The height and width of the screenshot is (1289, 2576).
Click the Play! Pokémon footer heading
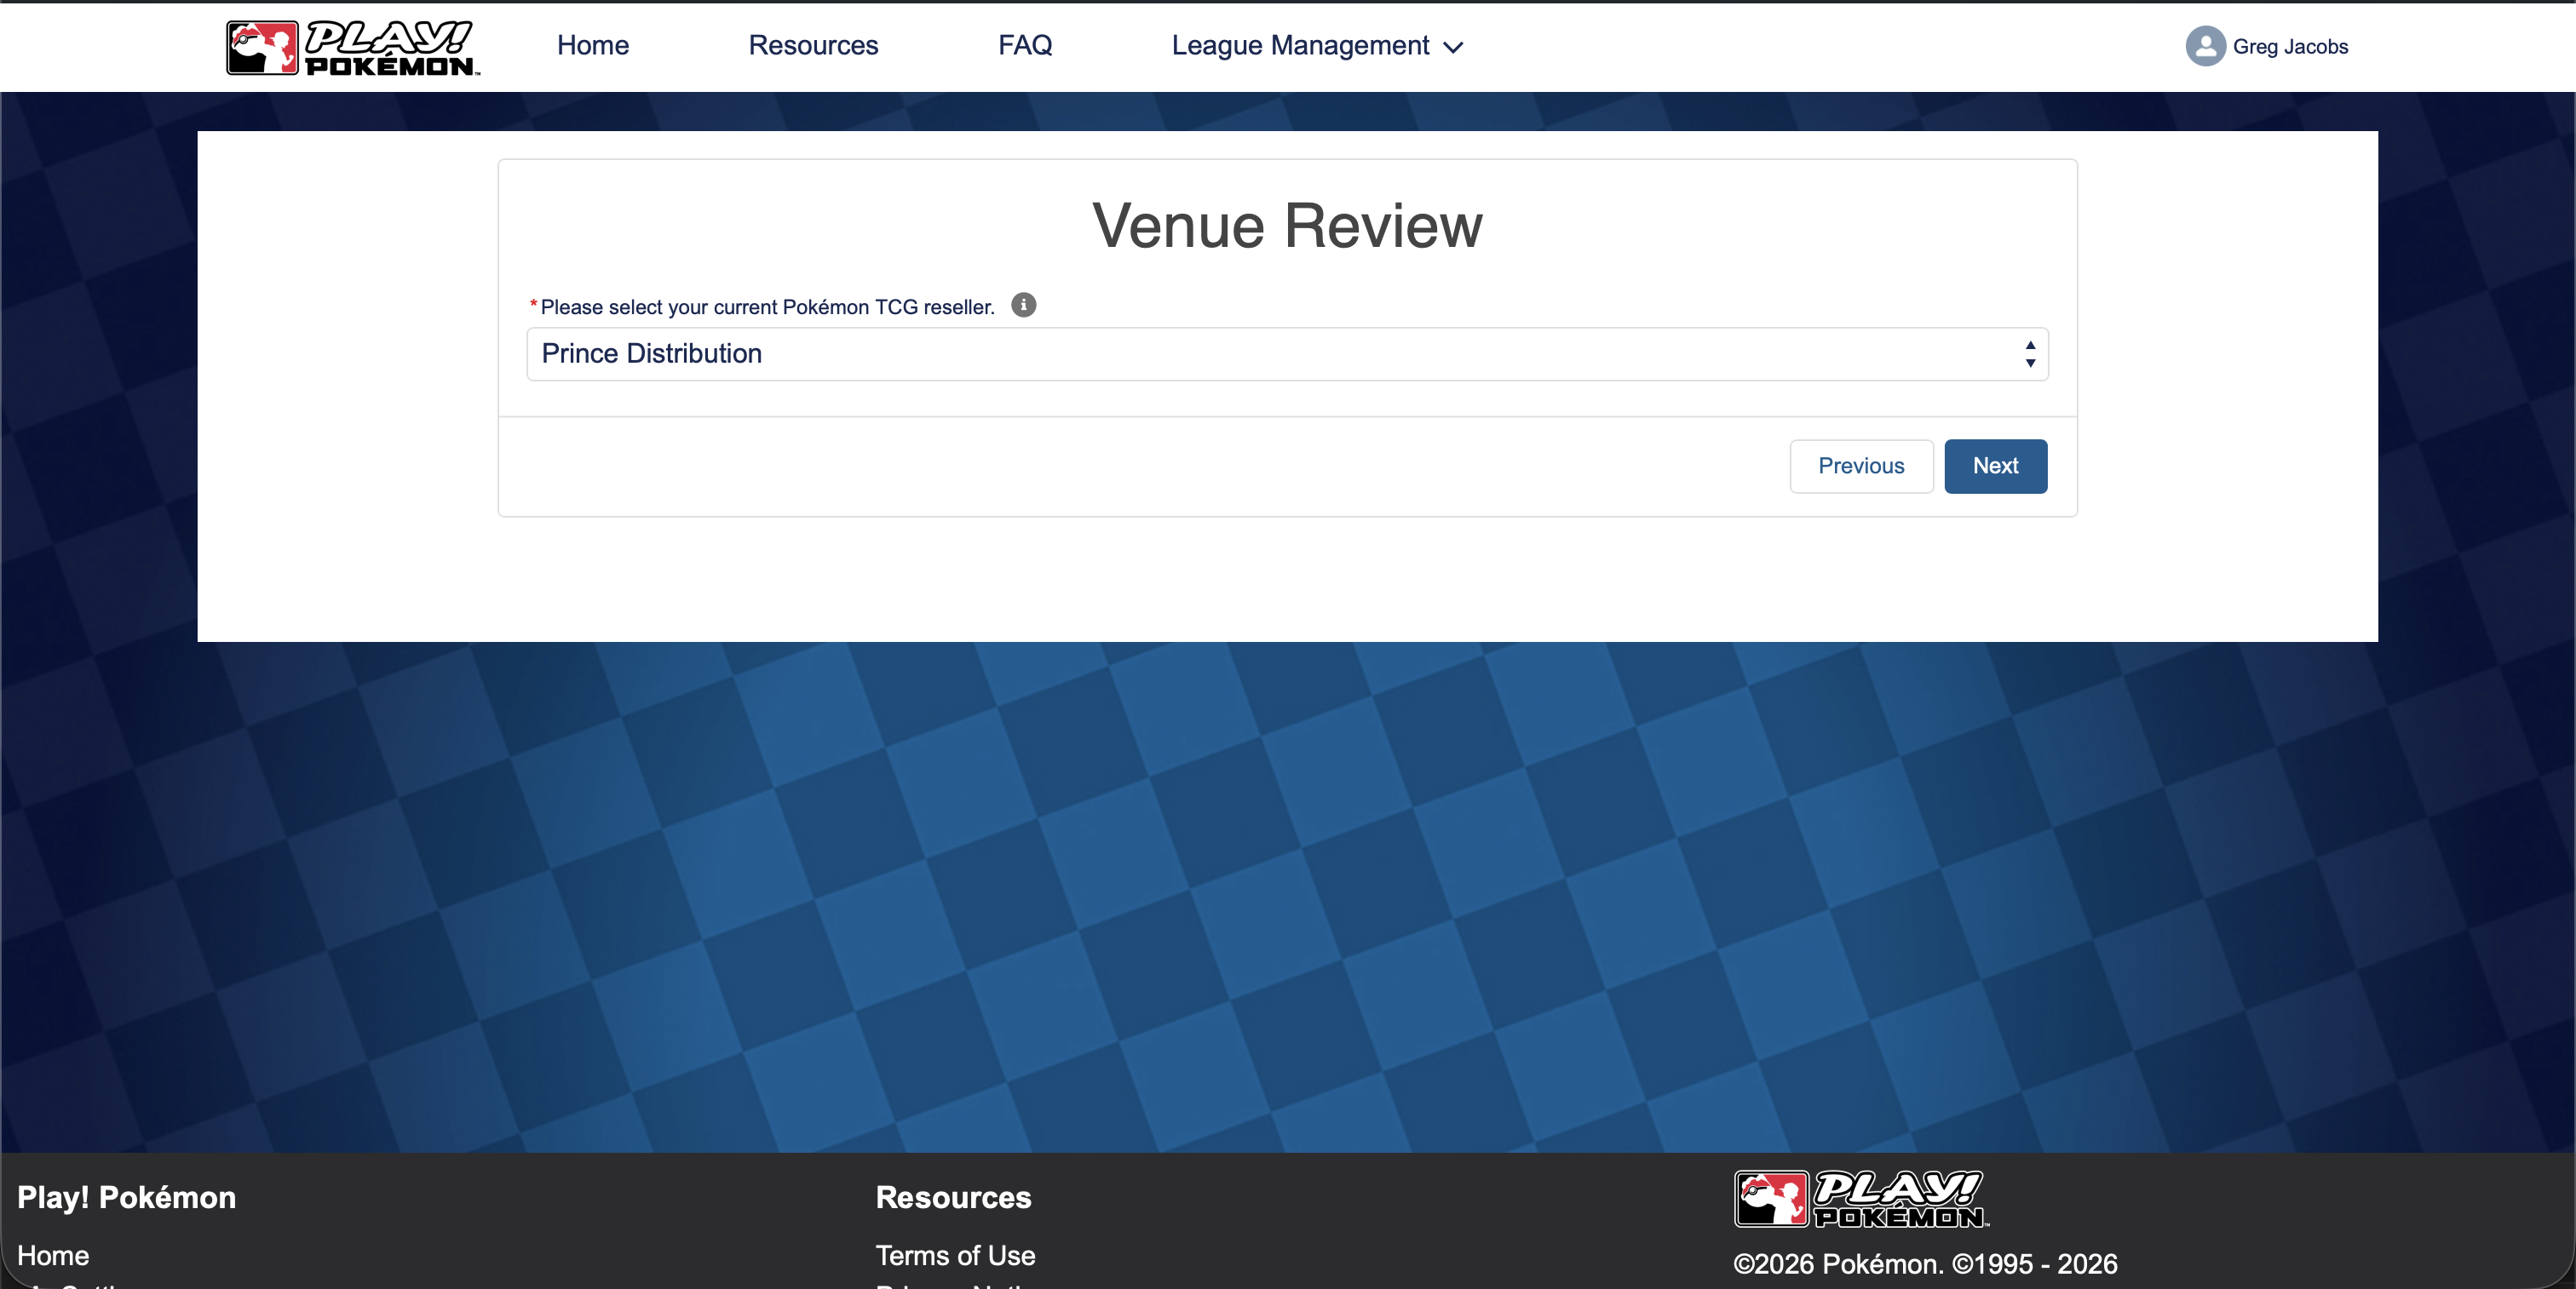(x=127, y=1197)
